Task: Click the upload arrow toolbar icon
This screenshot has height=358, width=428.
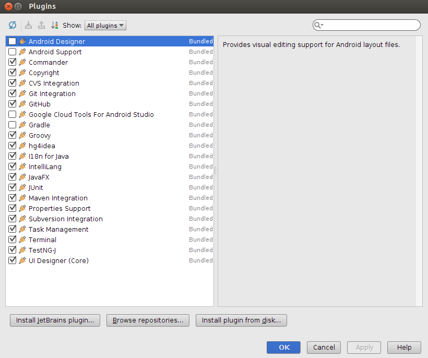Action: (41, 25)
